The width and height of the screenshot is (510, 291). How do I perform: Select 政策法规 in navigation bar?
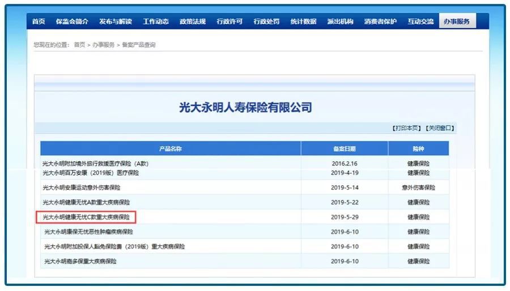pyautogui.click(x=193, y=22)
